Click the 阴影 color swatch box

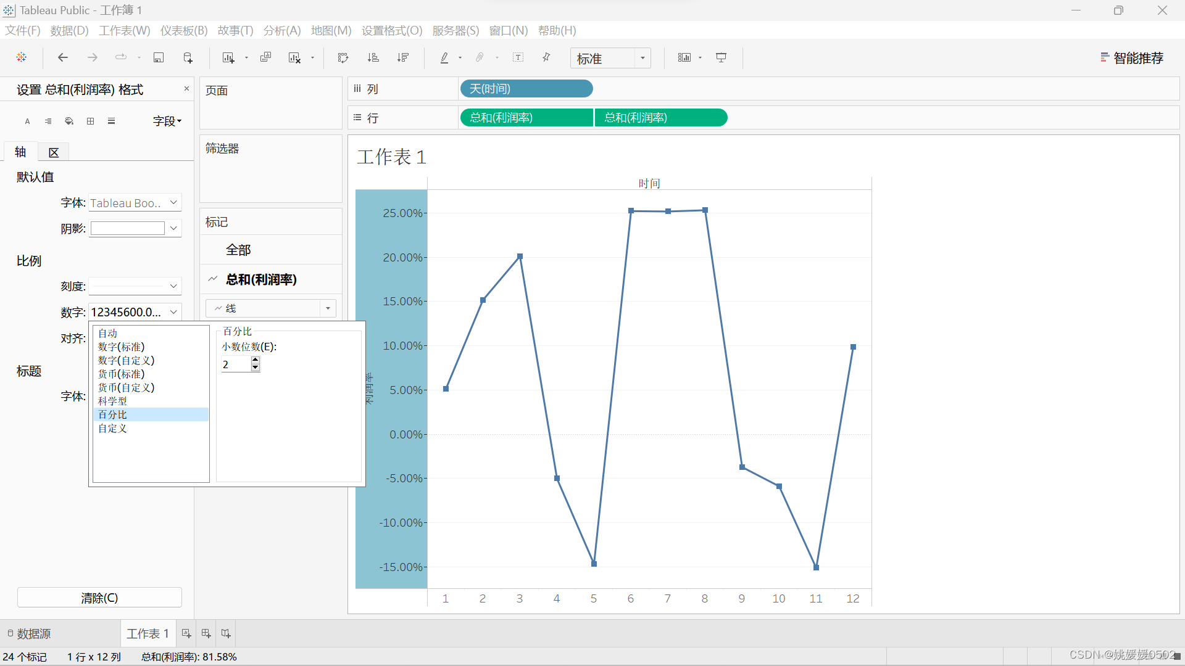[128, 228]
